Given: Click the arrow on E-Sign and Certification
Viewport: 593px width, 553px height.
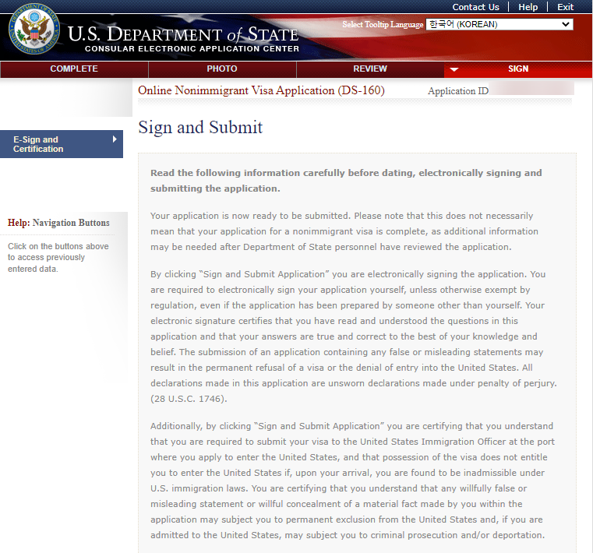Looking at the screenshot, I should coord(115,139).
